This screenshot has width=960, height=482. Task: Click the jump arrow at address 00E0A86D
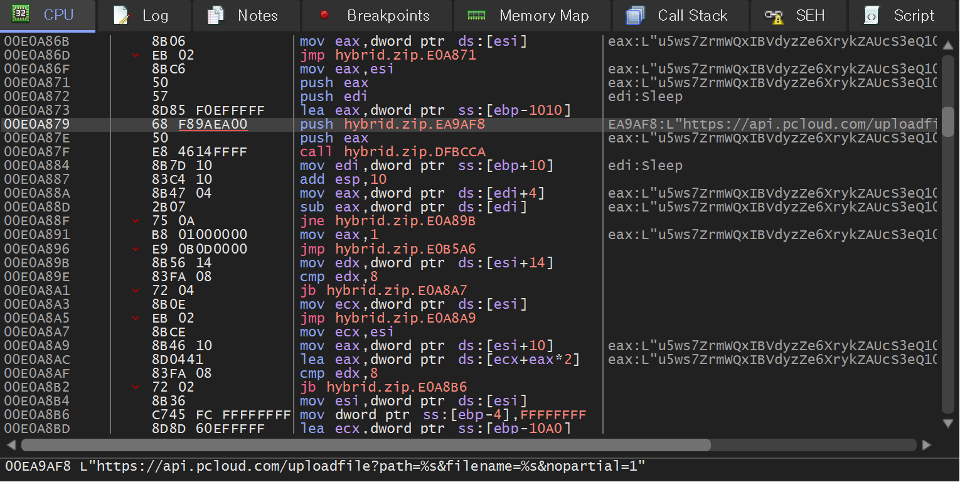coord(136,56)
